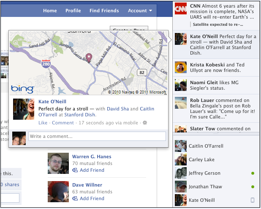Open Kate O'Neill's name link in the popup

(52, 102)
